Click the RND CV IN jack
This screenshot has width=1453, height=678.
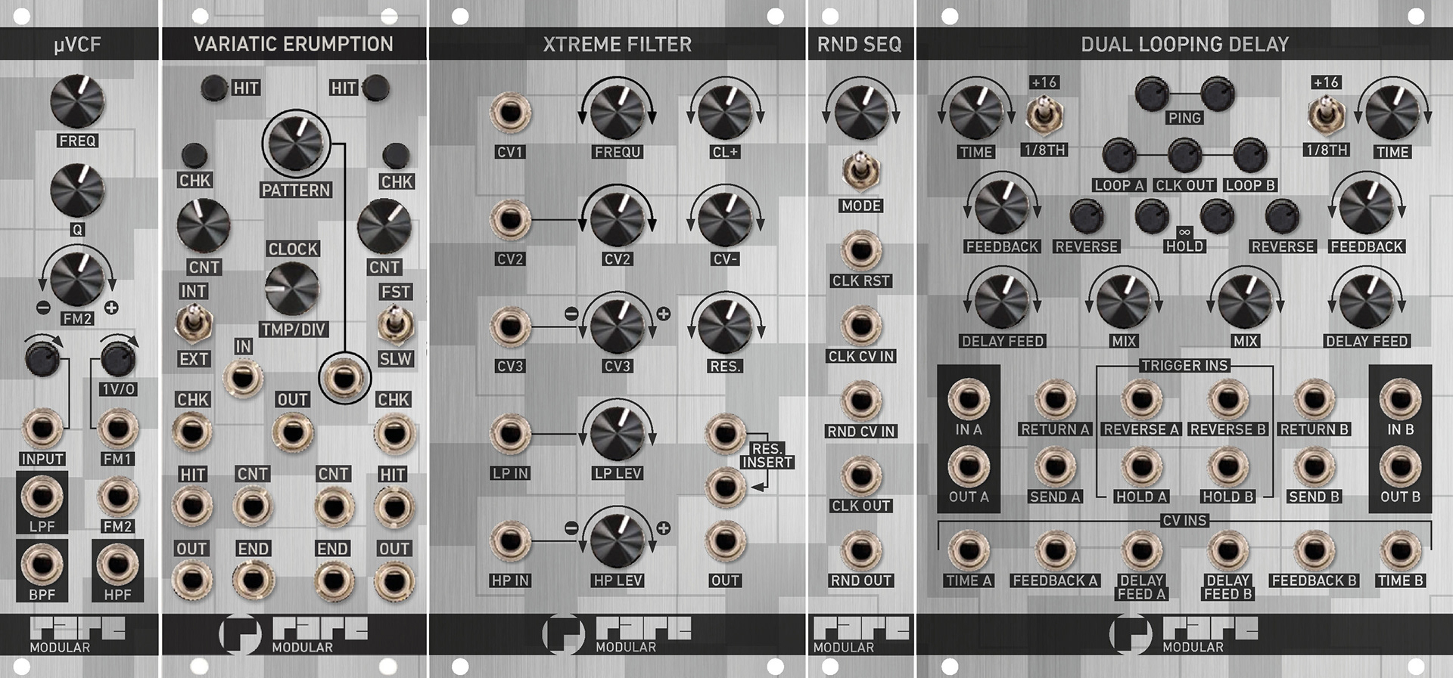tap(860, 401)
